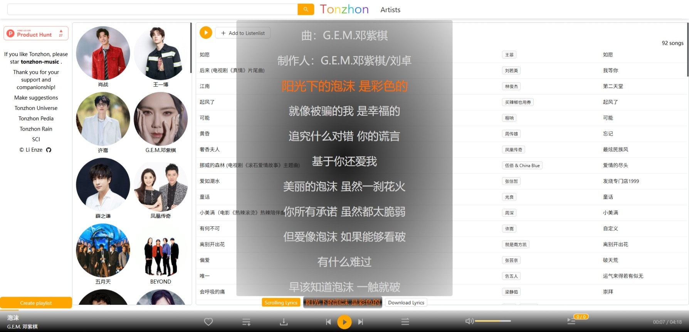689x332 pixels.
Task: Play all songs with the orange play icon
Action: tap(206, 33)
